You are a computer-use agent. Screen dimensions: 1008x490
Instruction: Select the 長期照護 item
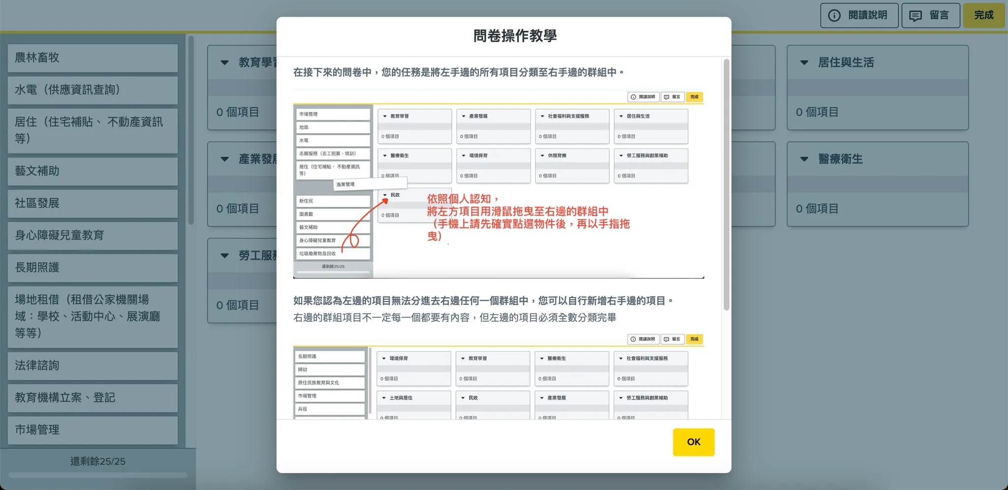(93, 268)
